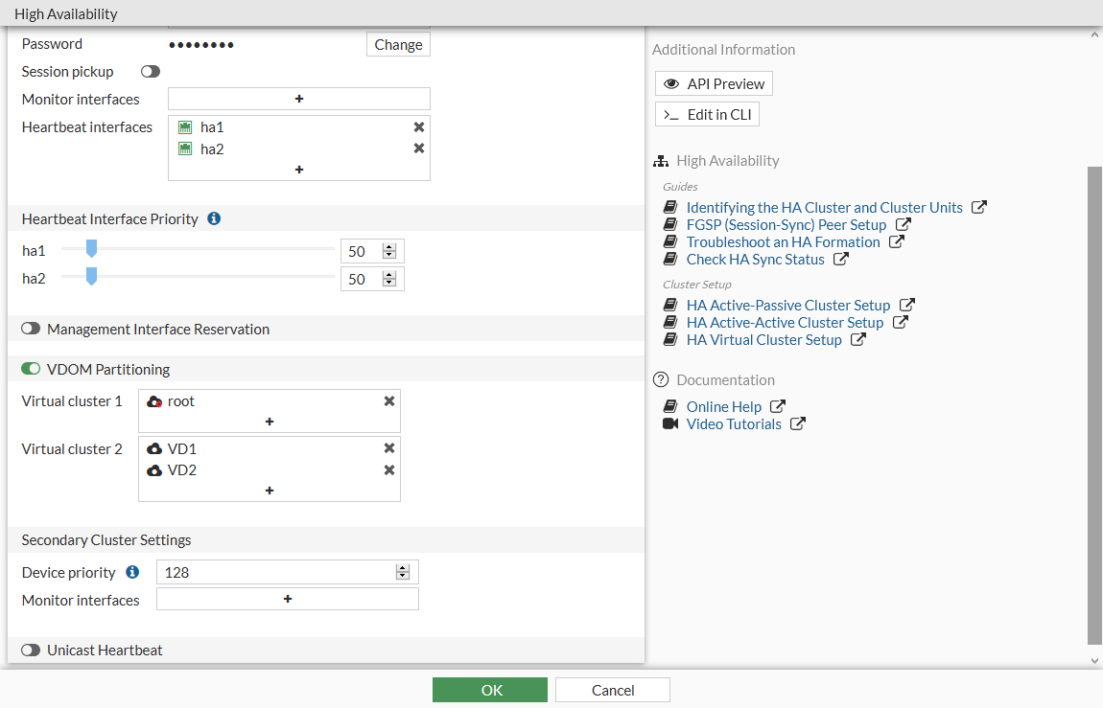Remove ha2 heartbeat interface
The image size is (1103, 708).
[x=419, y=148]
